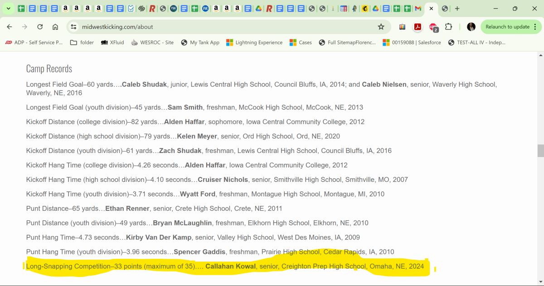Image resolution: width=544 pixels, height=286 pixels.
Task: Open the Adobe Acrobat extension
Action: point(418,27)
